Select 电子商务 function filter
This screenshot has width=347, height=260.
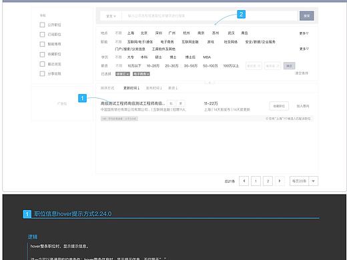pyautogui.click(x=167, y=42)
